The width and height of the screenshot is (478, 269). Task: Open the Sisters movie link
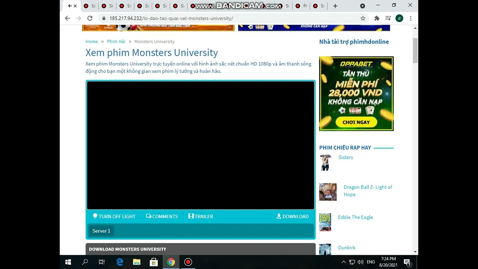(x=345, y=157)
